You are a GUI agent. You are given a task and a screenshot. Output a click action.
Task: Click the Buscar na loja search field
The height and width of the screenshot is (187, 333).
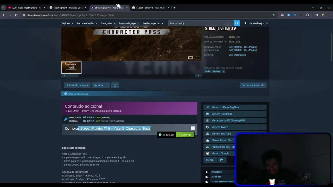[x=201, y=23]
